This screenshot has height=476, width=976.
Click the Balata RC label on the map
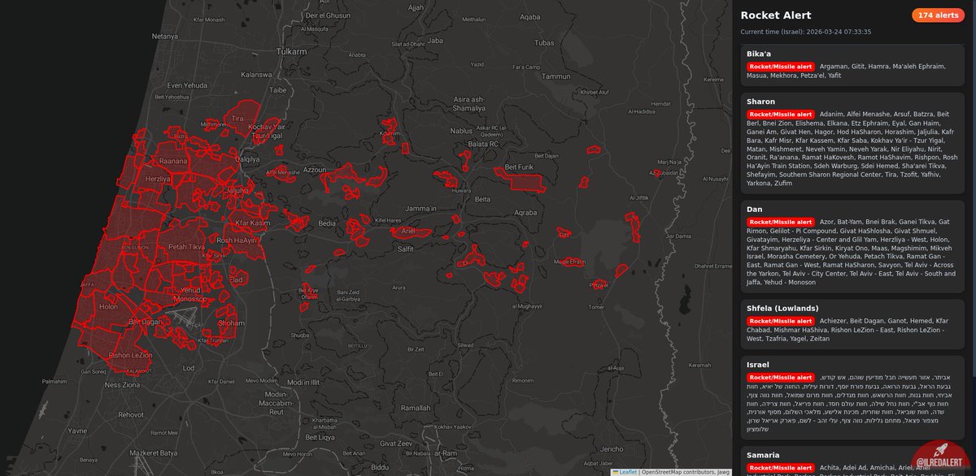pos(482,143)
